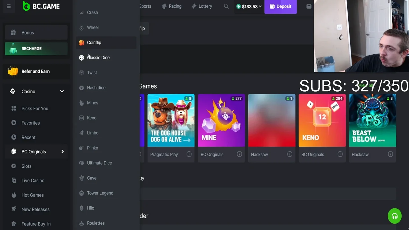Show info for Dog House game
The image size is (409, 230).
pyautogui.click(x=189, y=154)
